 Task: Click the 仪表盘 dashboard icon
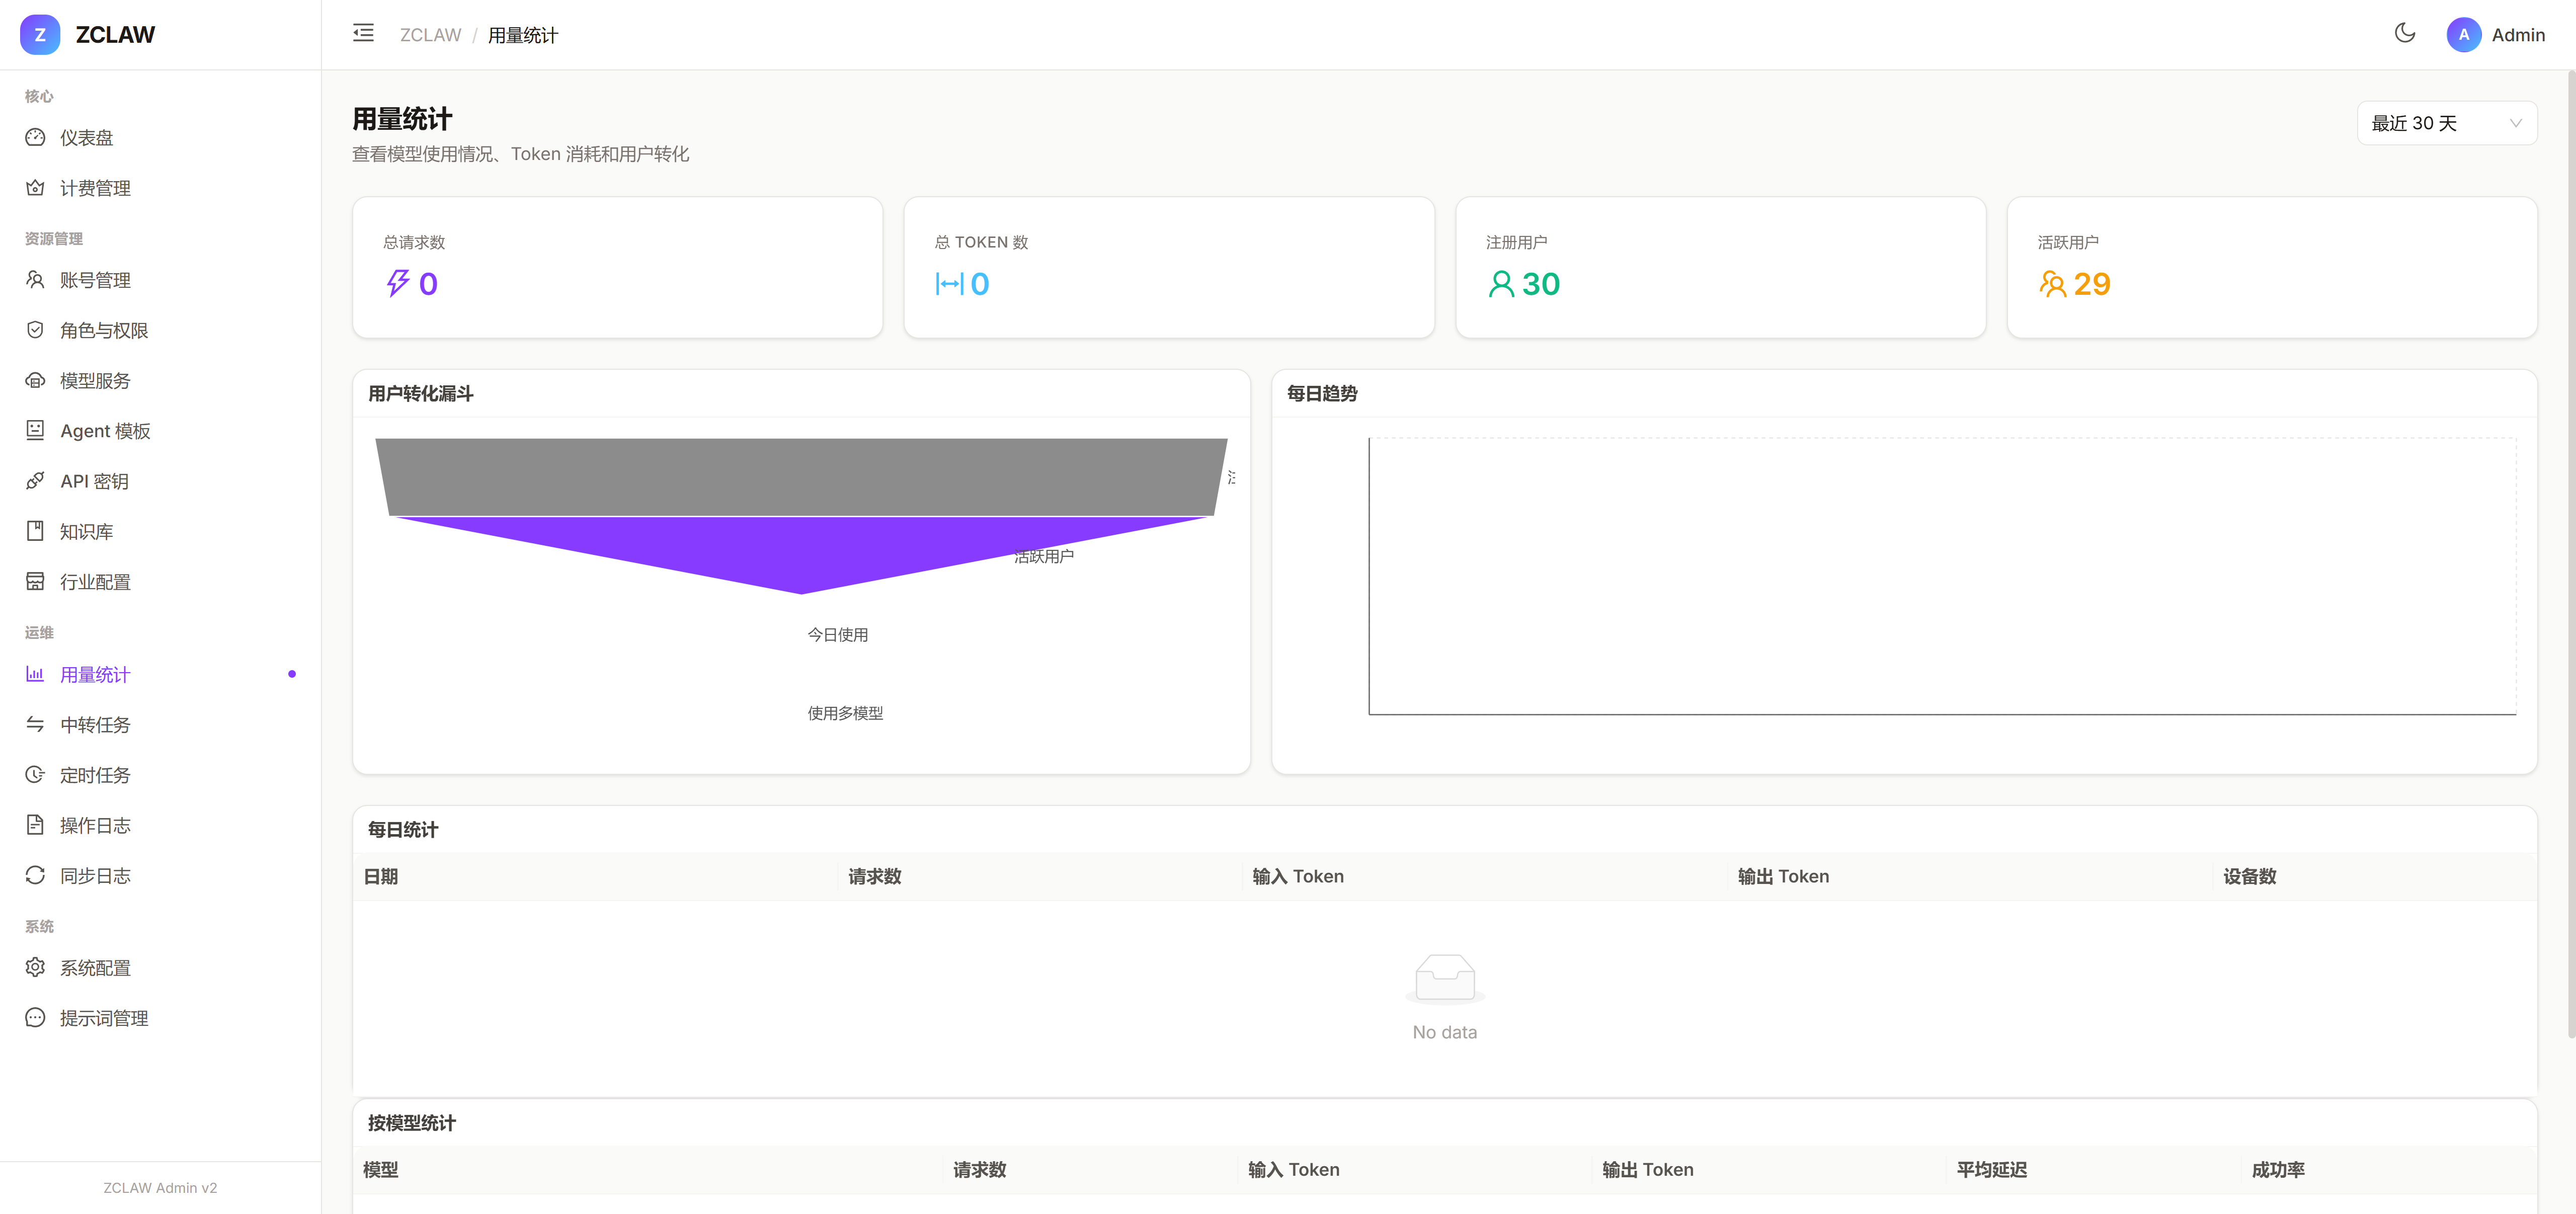coord(35,138)
